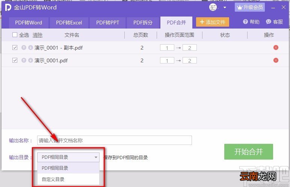The width and height of the screenshot is (290, 187).
Task: Move 演示_0001.pdf up with arrow icon
Action: pos(24,60)
